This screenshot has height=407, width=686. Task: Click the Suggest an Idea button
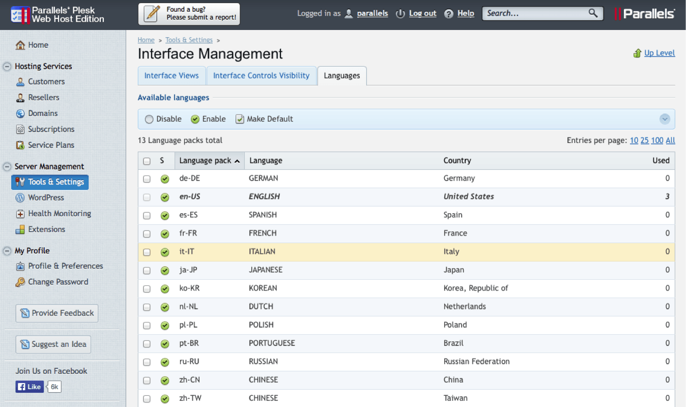point(53,344)
